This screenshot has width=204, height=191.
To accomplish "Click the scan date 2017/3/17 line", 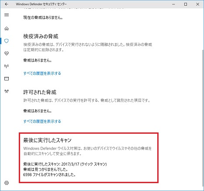I will point(65,164).
